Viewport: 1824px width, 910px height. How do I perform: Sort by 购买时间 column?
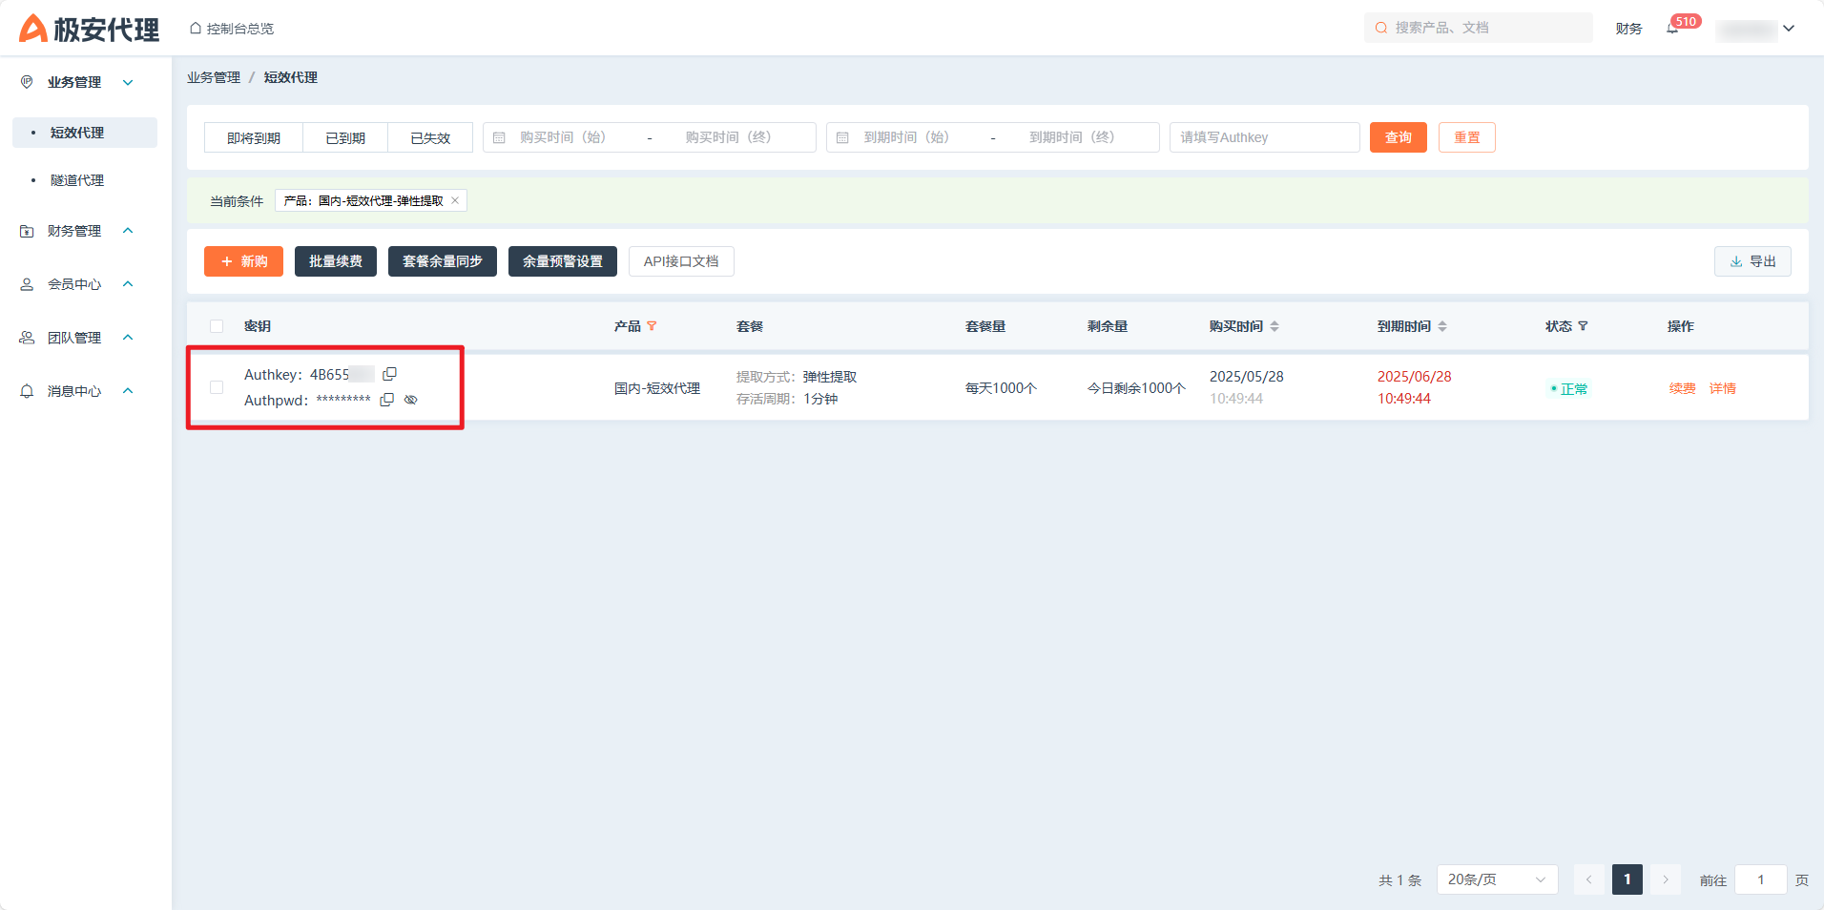1275,326
